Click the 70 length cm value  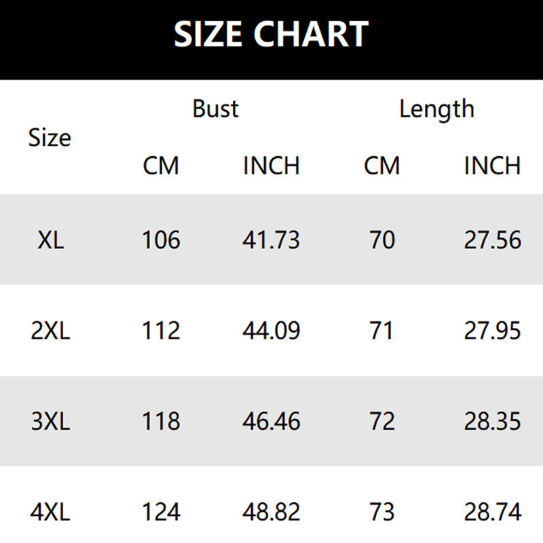coord(382,240)
